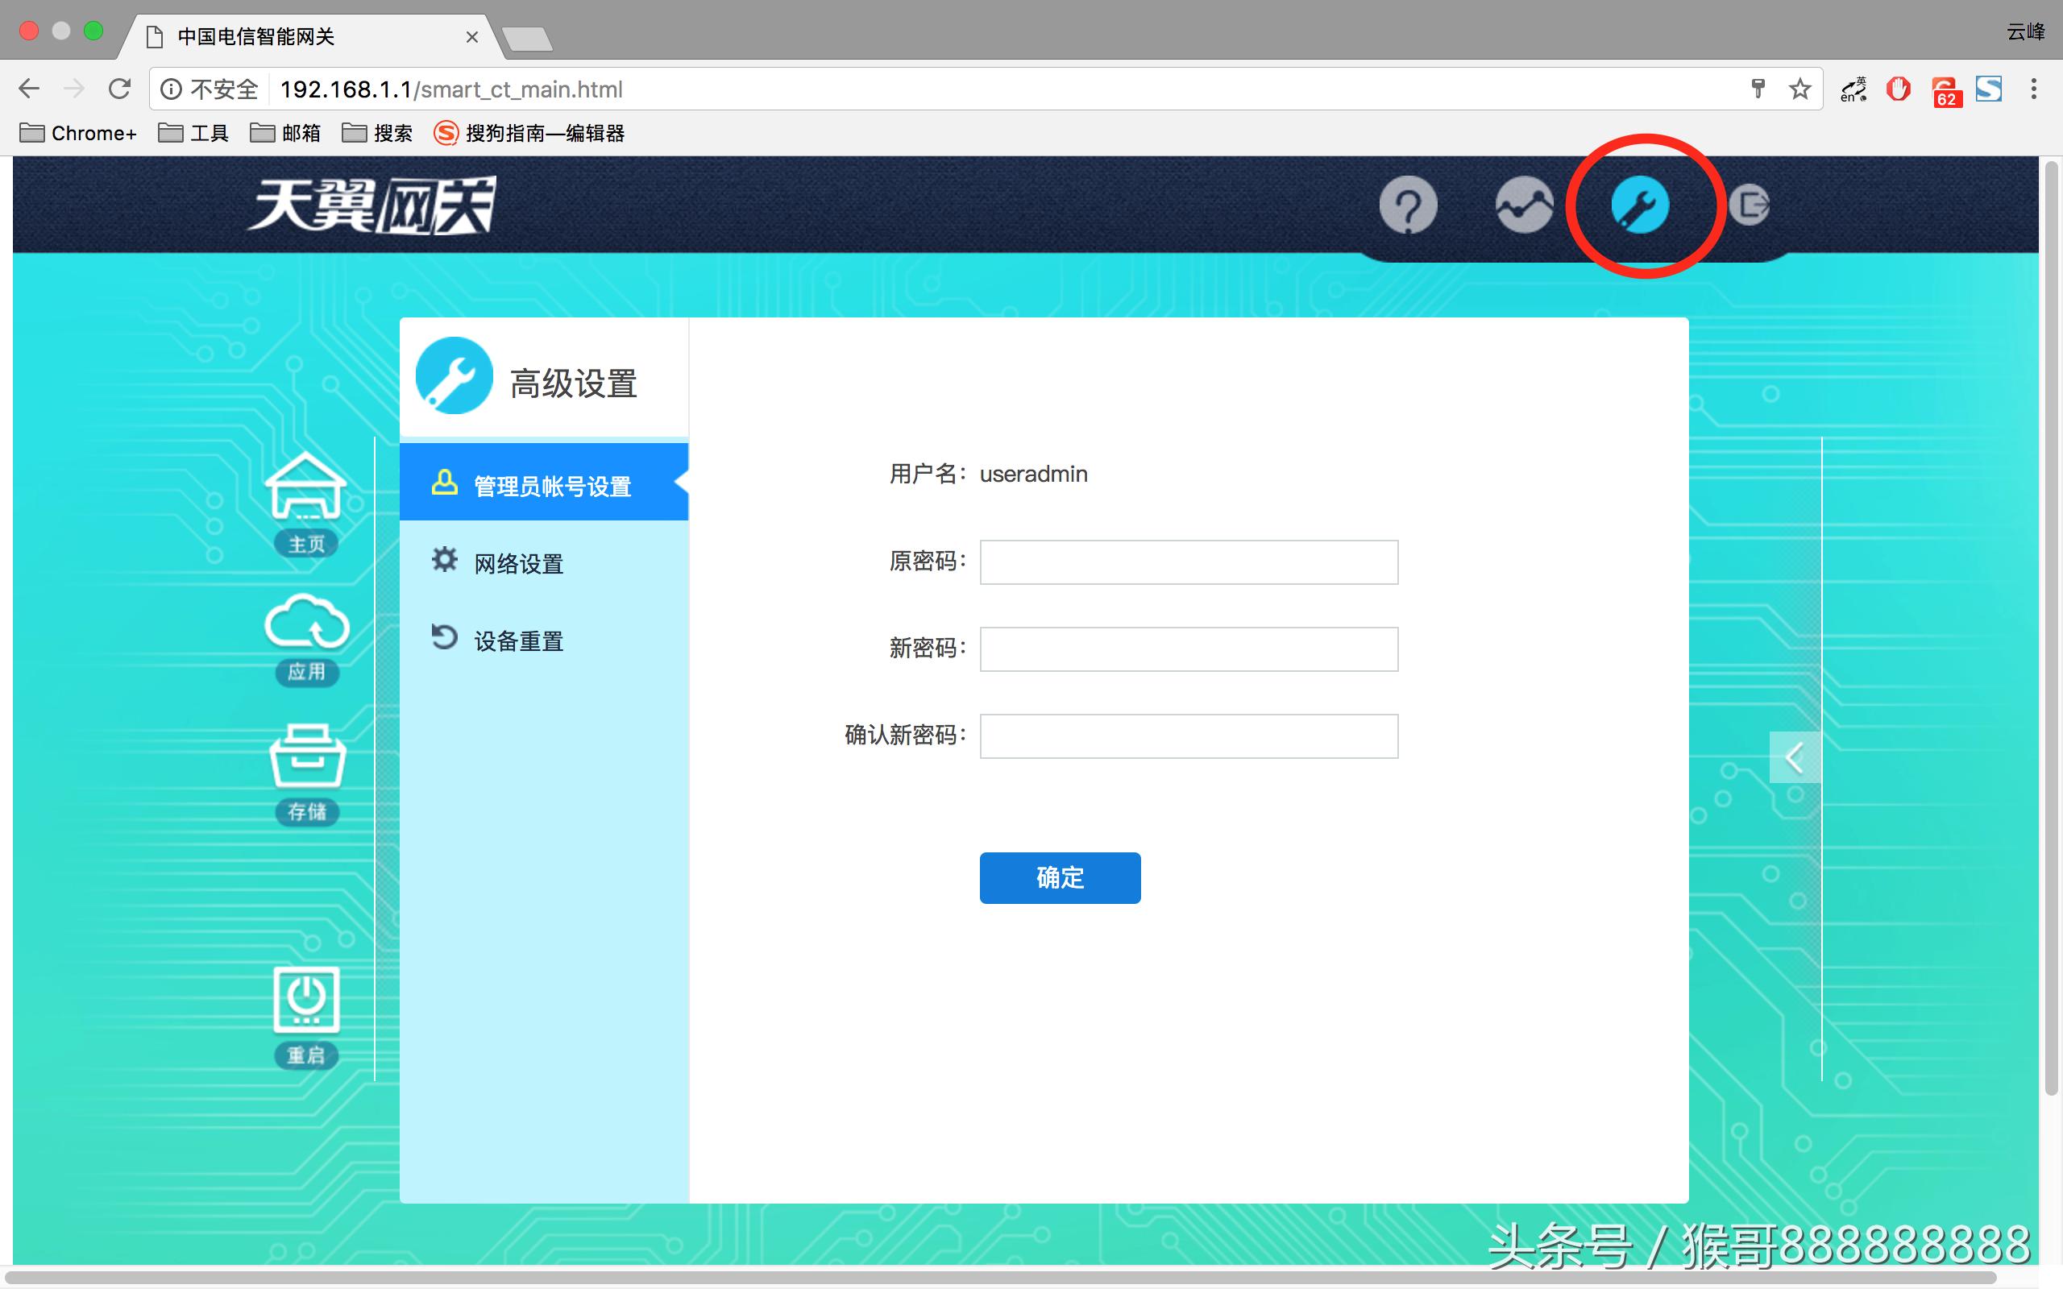Switch to the 中国电信智能网关 tab

(x=255, y=37)
